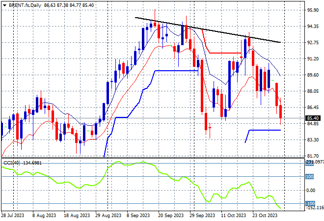The width and height of the screenshot is (324, 221).
Task: Click the BRENT.fs,Daily chart title text
Action: tap(25, 5)
